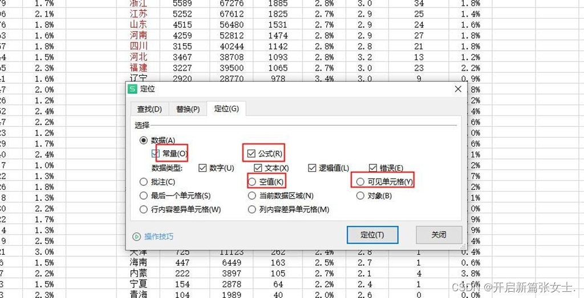This screenshot has height=298, width=584.
Task: Toggle the 错误(E) checkbox
Action: pyautogui.click(x=373, y=168)
